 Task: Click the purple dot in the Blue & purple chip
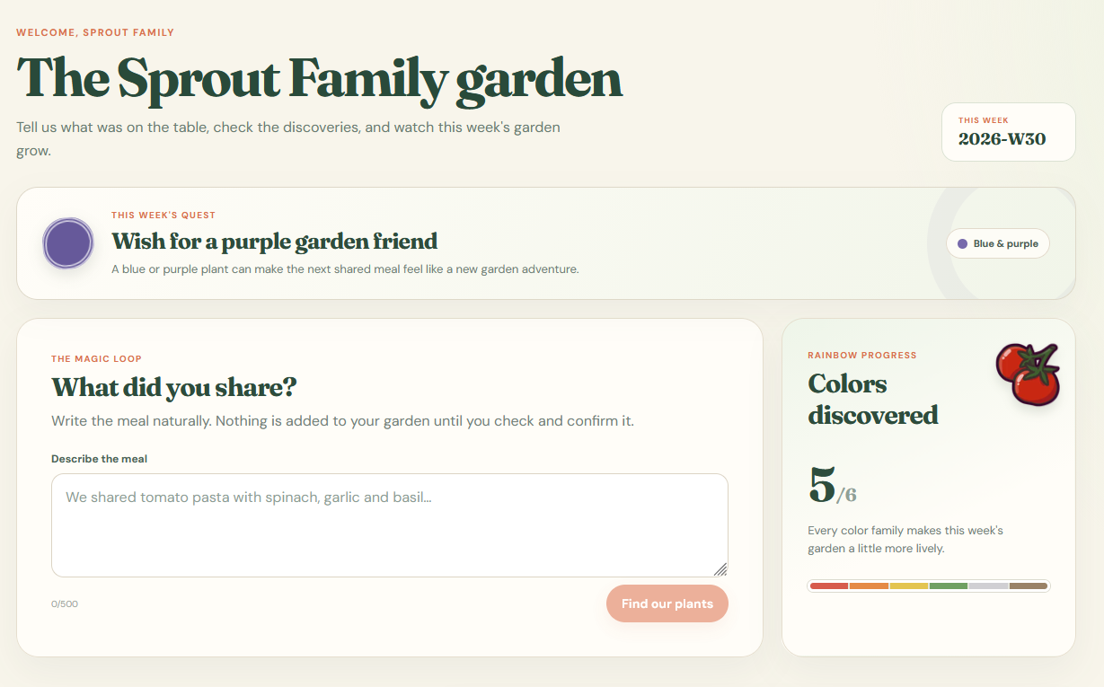click(963, 243)
